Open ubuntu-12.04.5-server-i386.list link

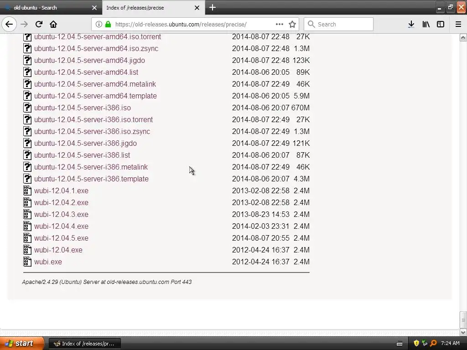82,155
